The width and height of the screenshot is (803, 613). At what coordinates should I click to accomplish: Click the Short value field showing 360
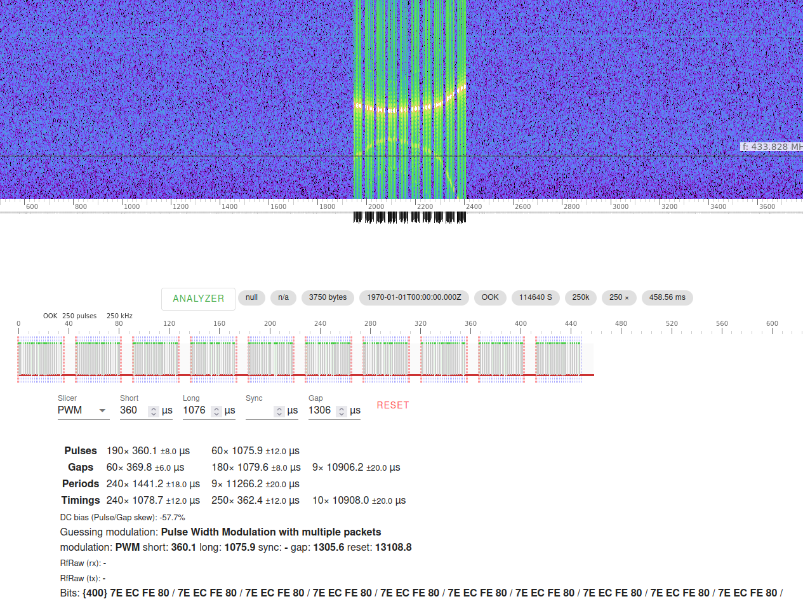coord(133,410)
